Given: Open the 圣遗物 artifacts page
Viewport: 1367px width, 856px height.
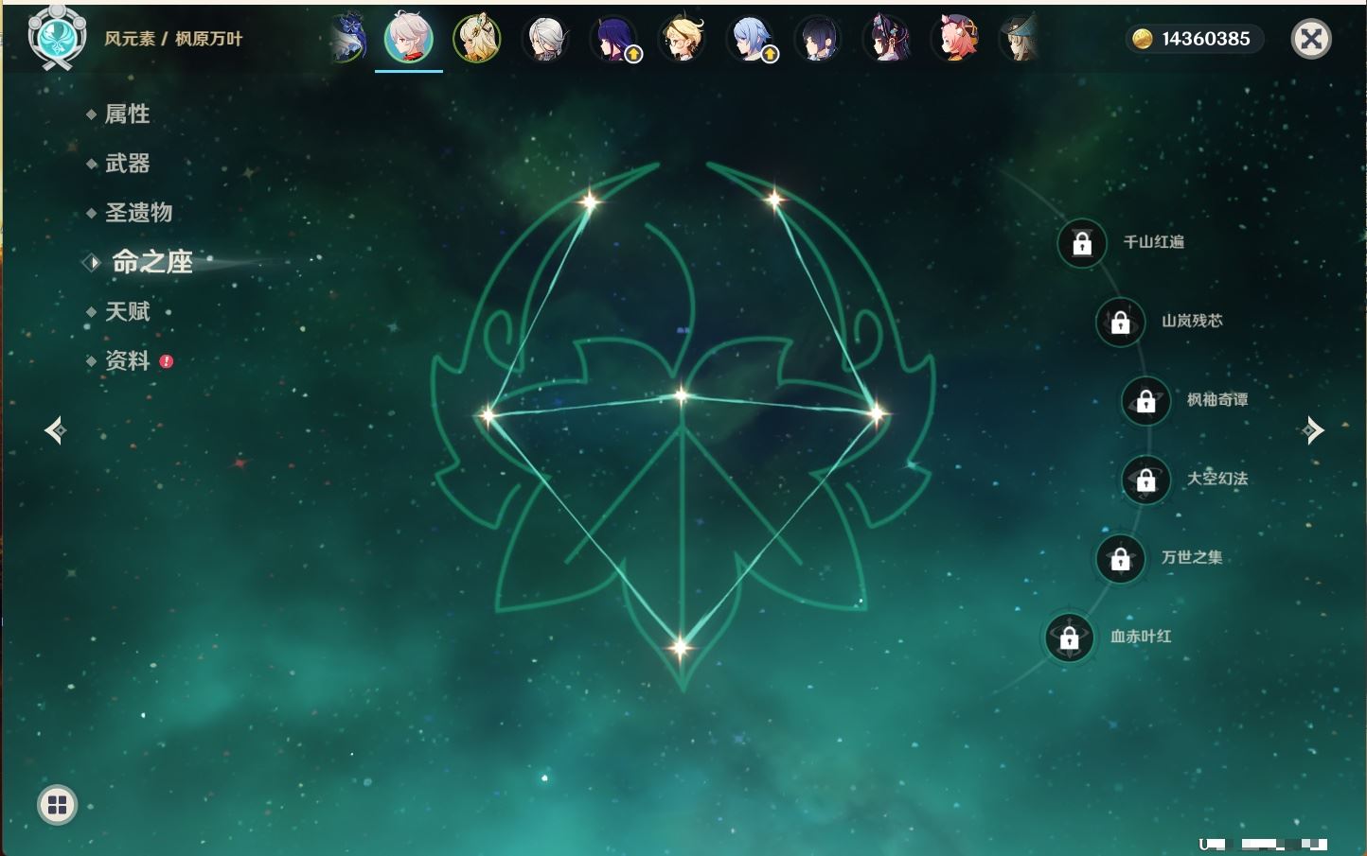Looking at the screenshot, I should click(x=138, y=213).
